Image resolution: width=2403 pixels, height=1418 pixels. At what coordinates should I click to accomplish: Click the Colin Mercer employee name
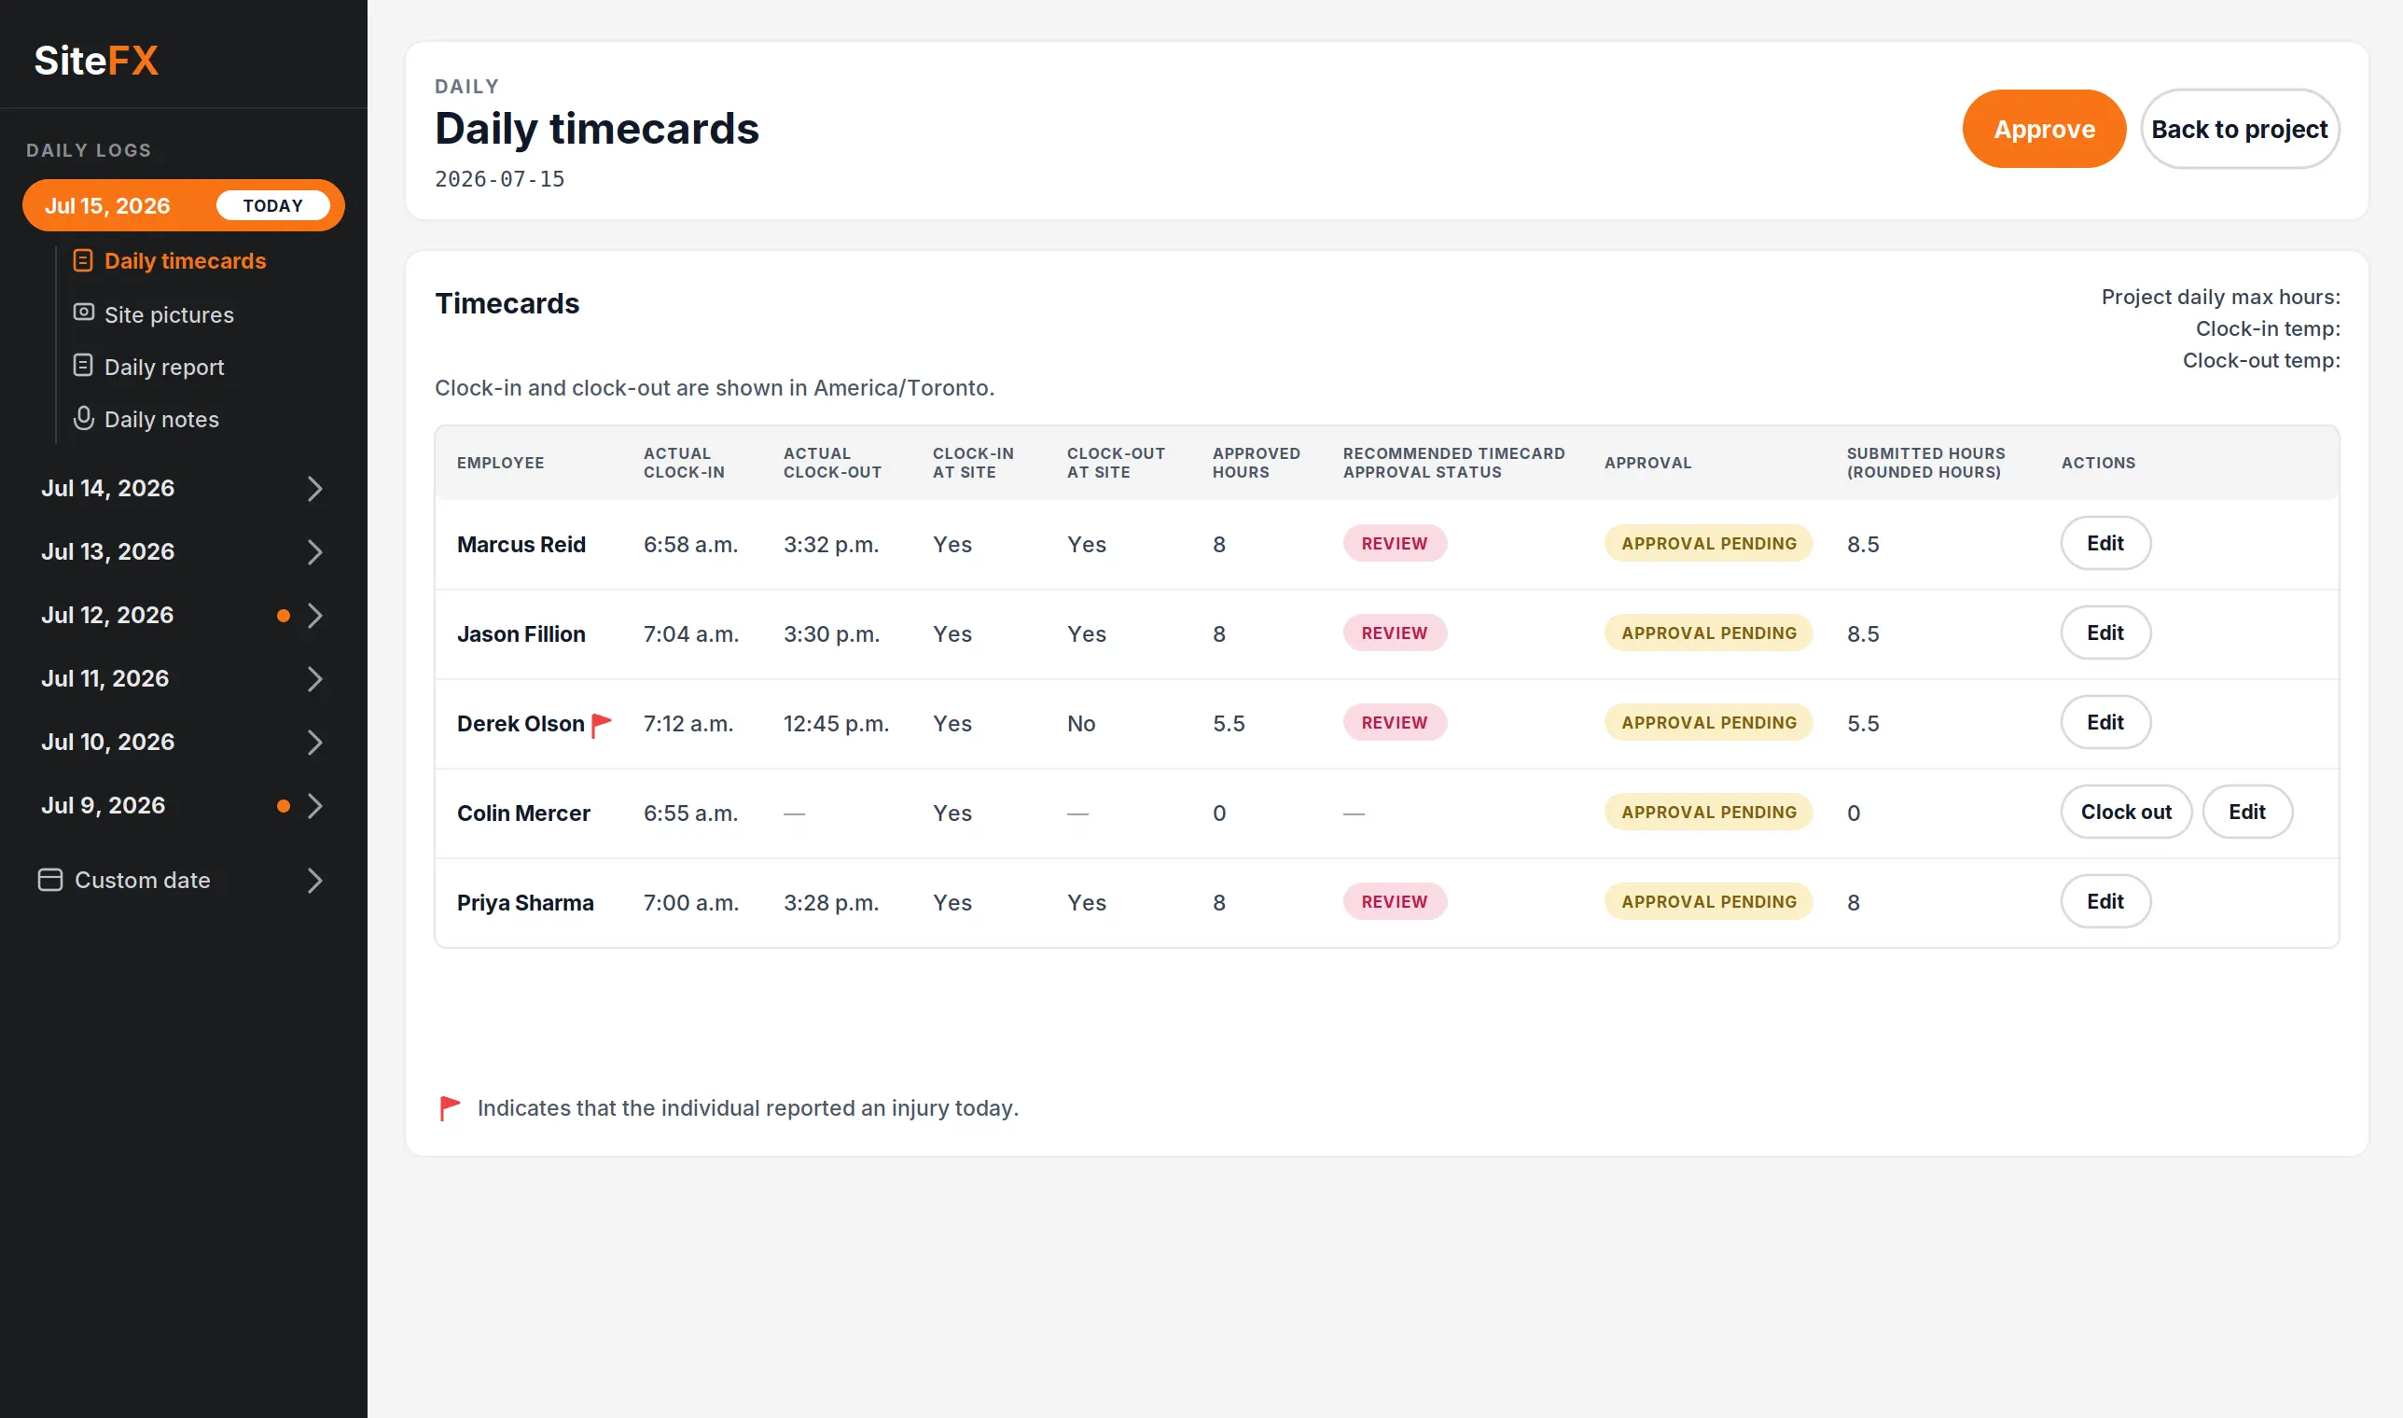click(x=523, y=813)
